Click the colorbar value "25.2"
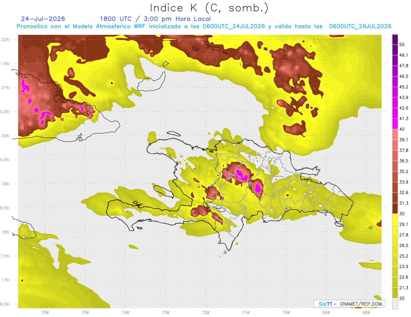This screenshot has height=317, width=411. pyautogui.click(x=404, y=256)
